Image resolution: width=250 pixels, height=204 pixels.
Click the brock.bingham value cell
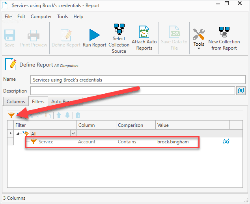(x=173, y=141)
